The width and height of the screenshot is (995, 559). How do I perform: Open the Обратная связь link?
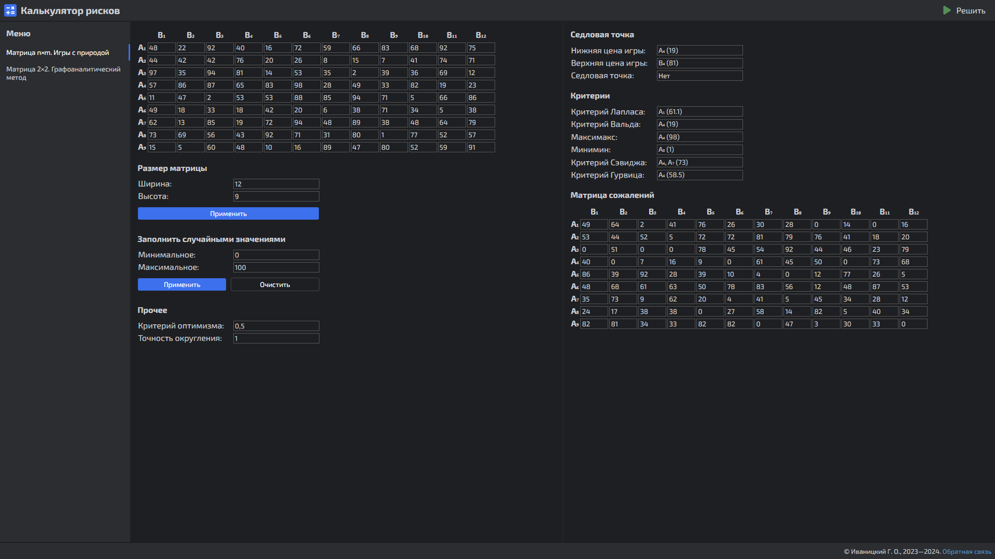point(966,551)
